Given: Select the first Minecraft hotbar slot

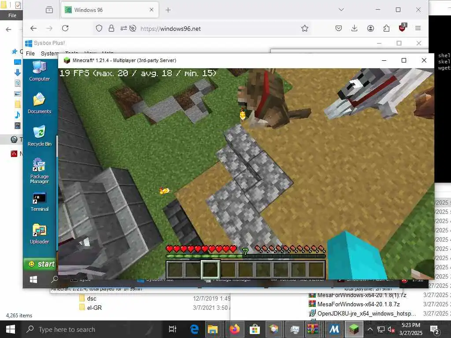Looking at the screenshot, I should (x=175, y=270).
